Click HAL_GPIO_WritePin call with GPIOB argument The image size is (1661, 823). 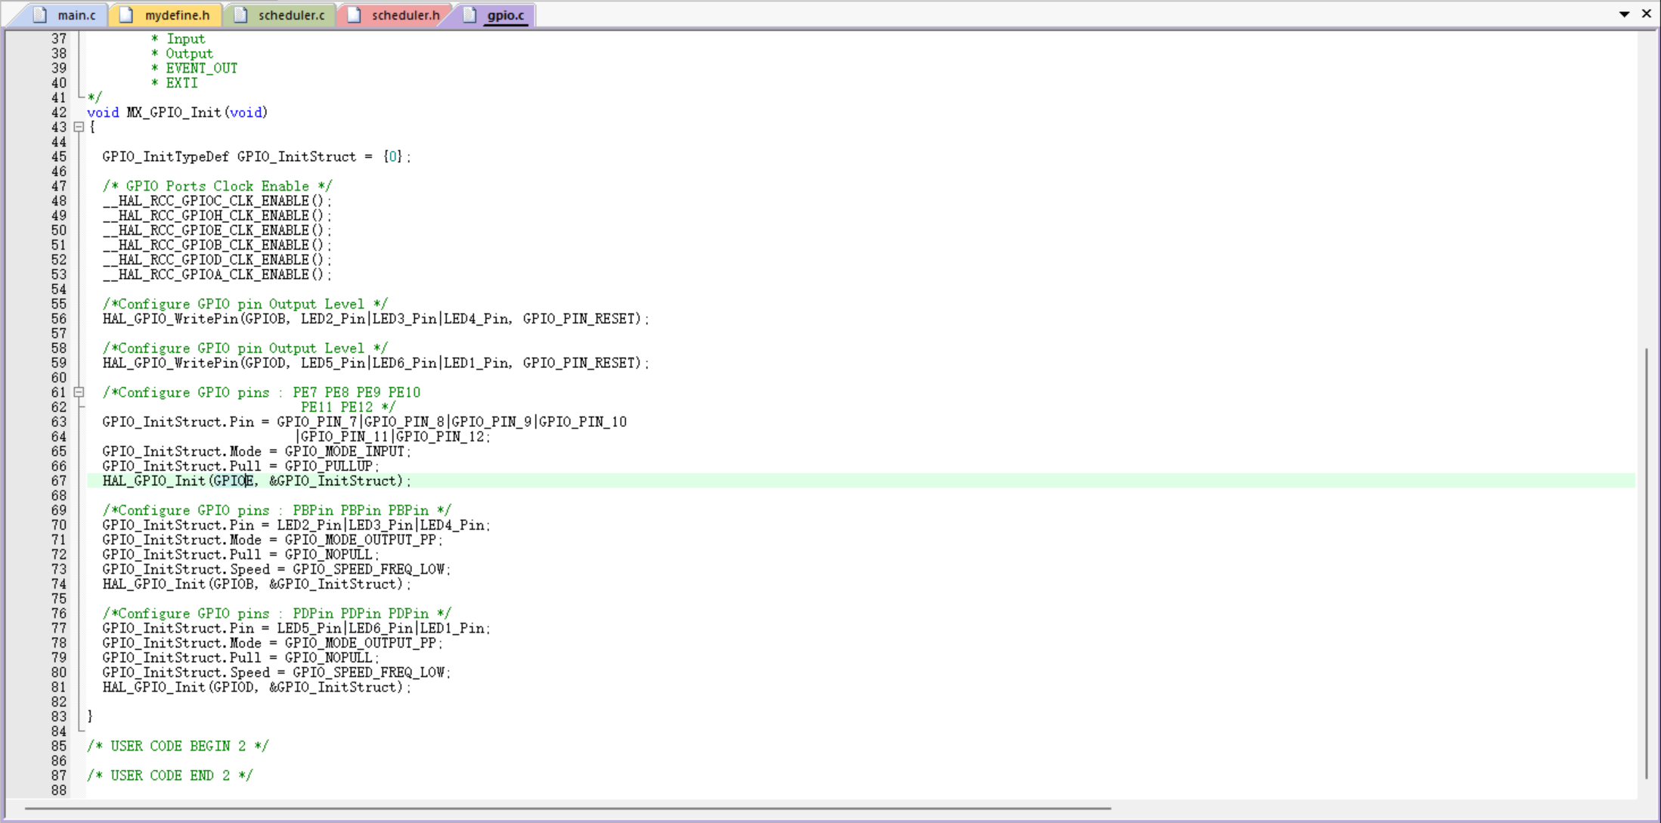pos(170,319)
